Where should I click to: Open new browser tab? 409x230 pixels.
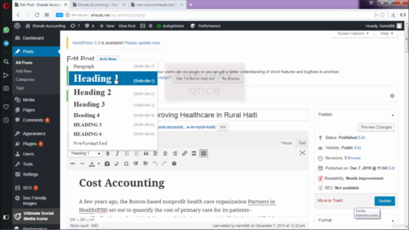190,4
